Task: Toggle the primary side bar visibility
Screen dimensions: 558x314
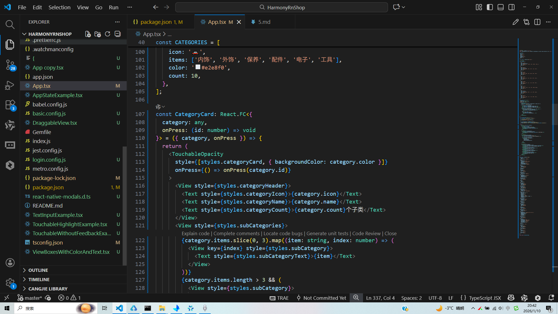Action: tap(490, 7)
